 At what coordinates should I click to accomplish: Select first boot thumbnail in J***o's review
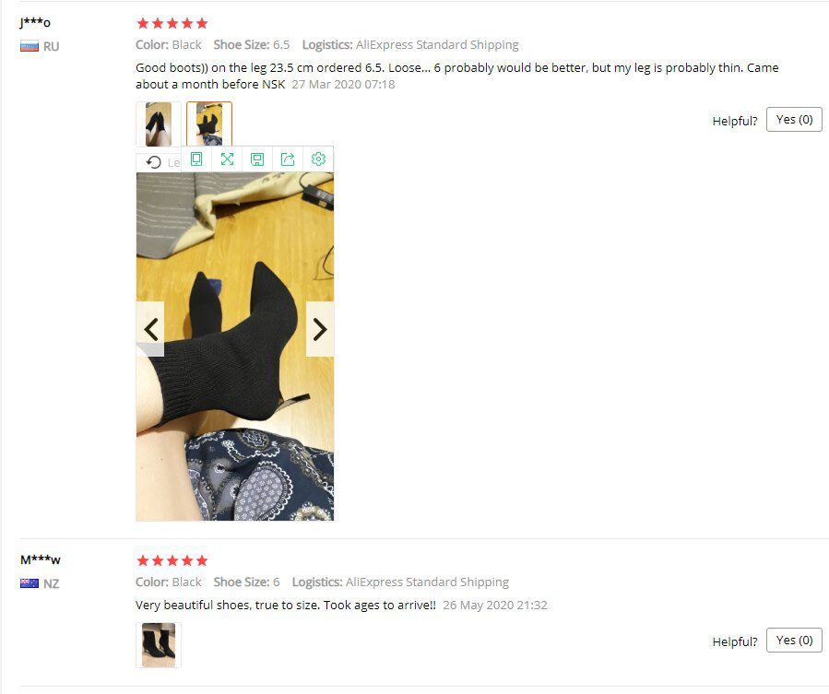coord(159,124)
